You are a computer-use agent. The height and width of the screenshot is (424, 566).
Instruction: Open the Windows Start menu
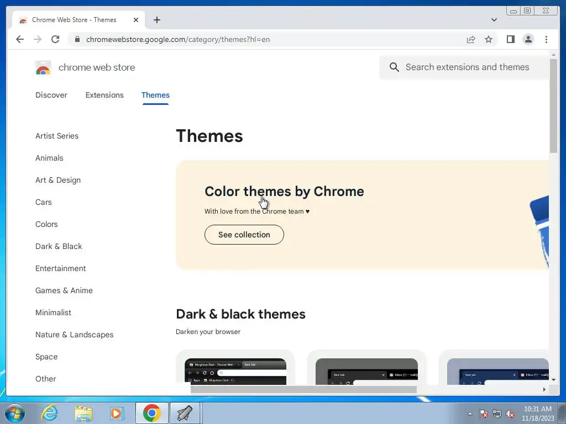[x=14, y=413]
